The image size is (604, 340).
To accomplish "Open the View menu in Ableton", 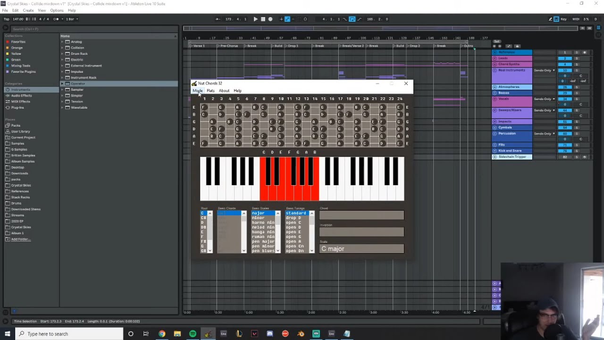I will (42, 10).
